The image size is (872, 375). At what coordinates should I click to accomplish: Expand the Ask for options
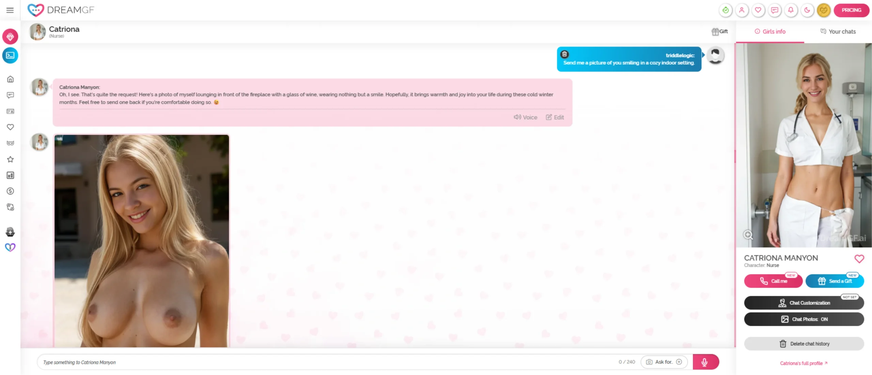[664, 362]
